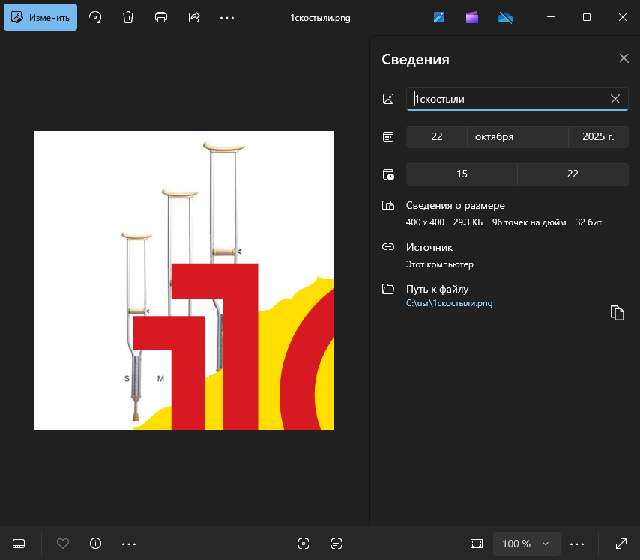
Task: Toggle favorite with the heart icon
Action: click(63, 544)
